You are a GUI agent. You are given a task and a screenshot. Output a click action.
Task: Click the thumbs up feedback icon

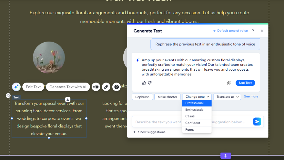coord(144,83)
